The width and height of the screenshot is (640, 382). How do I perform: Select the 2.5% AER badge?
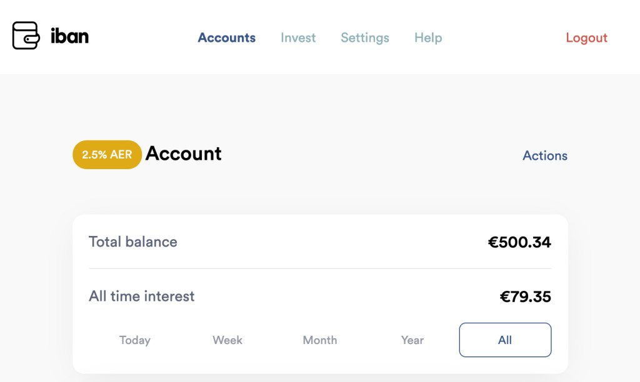(106, 154)
